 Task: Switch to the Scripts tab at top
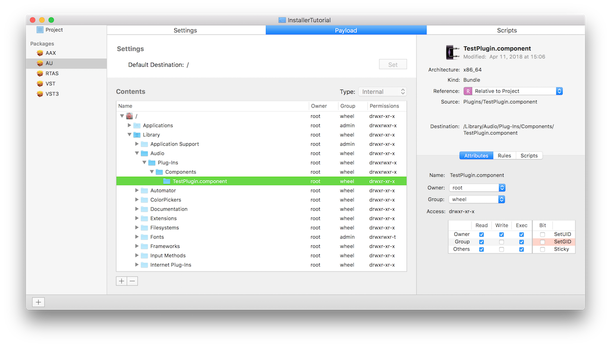(x=506, y=30)
